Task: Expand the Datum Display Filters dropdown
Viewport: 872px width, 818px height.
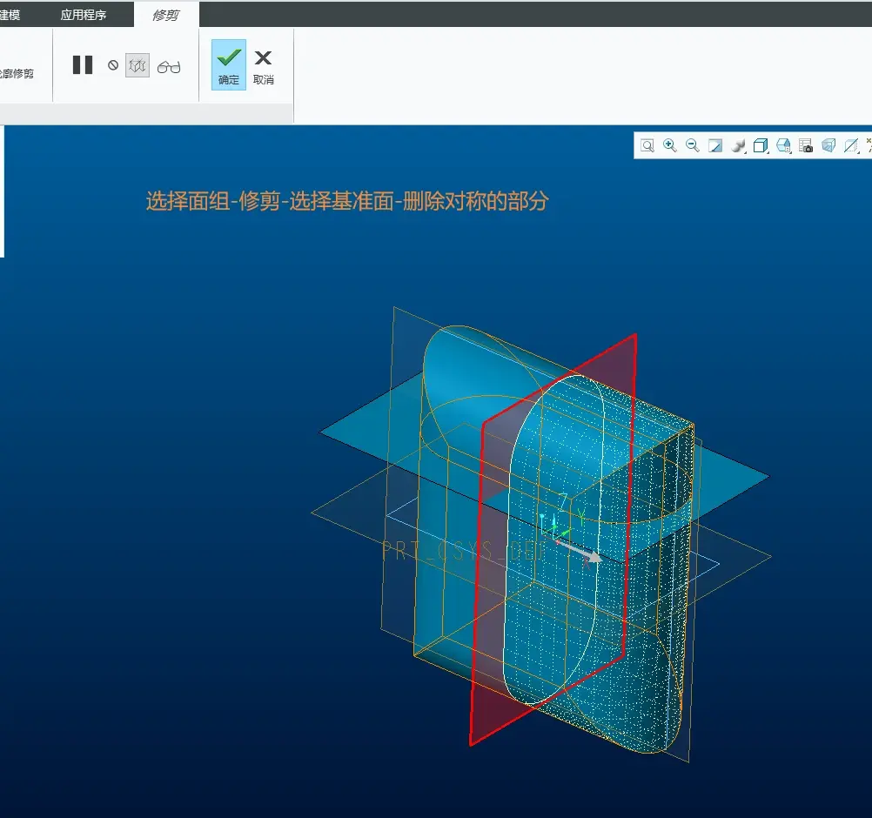Action: (851, 145)
